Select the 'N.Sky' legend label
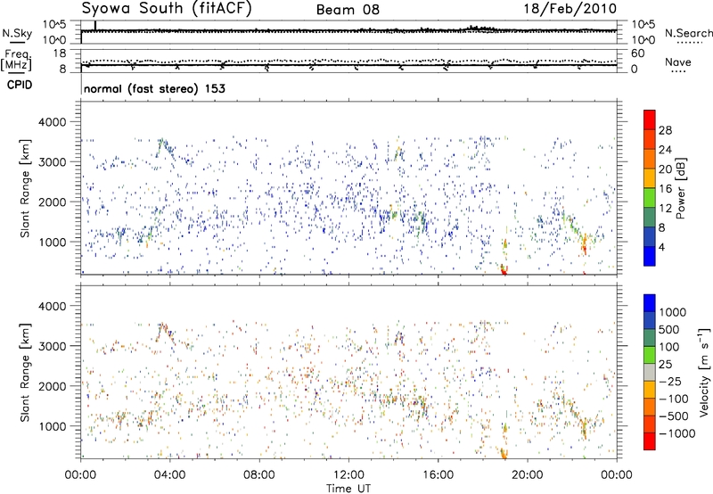The height and width of the screenshot is (494, 713). click(17, 33)
